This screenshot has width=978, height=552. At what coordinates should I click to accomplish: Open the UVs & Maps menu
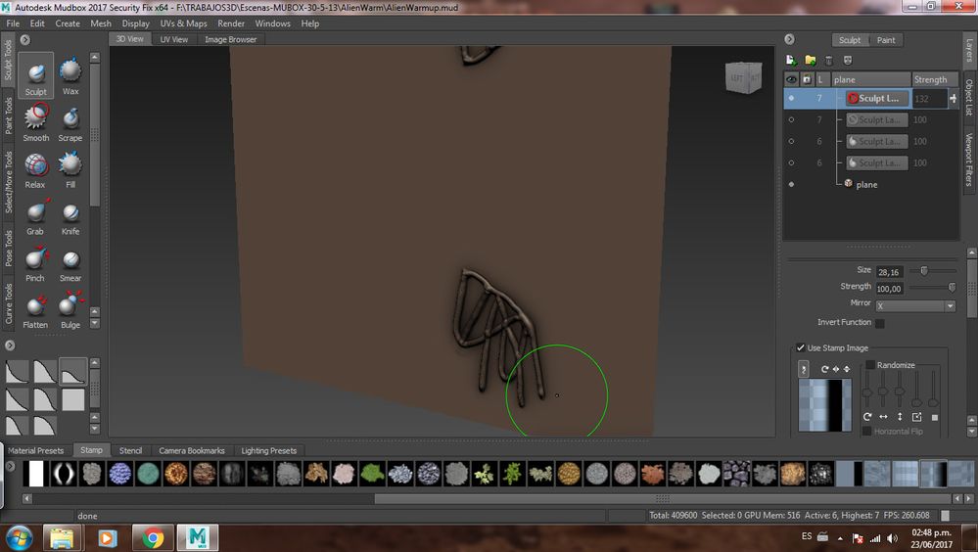(183, 23)
